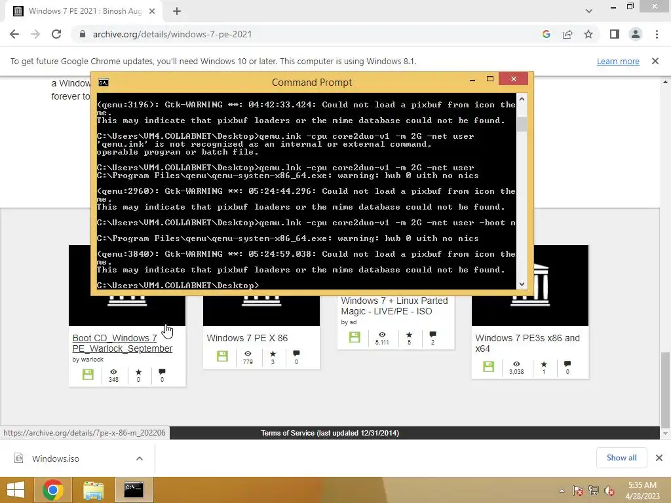Click favorites star on Warlock card
671x503 pixels.
(x=138, y=372)
